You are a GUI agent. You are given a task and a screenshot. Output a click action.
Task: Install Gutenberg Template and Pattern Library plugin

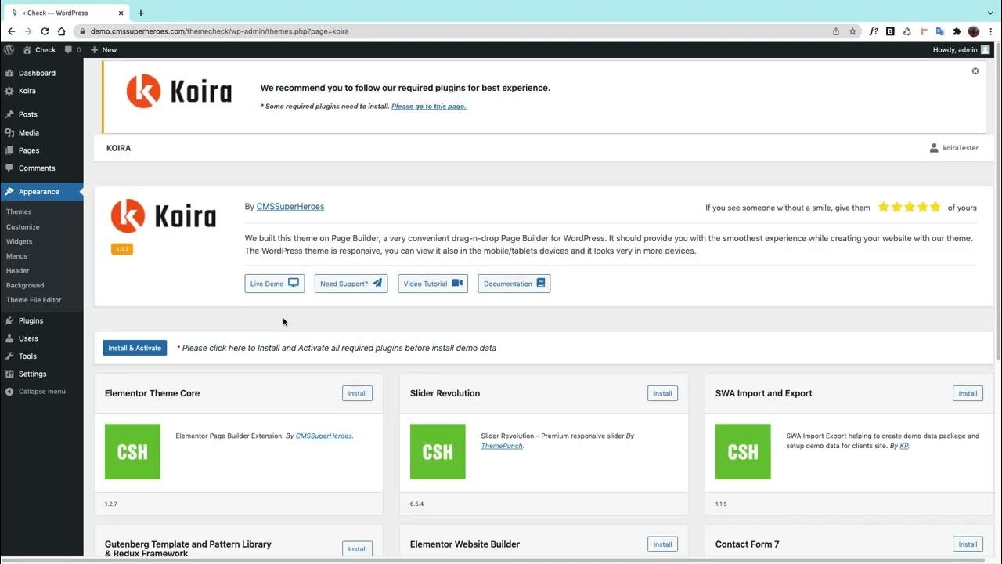click(x=357, y=549)
